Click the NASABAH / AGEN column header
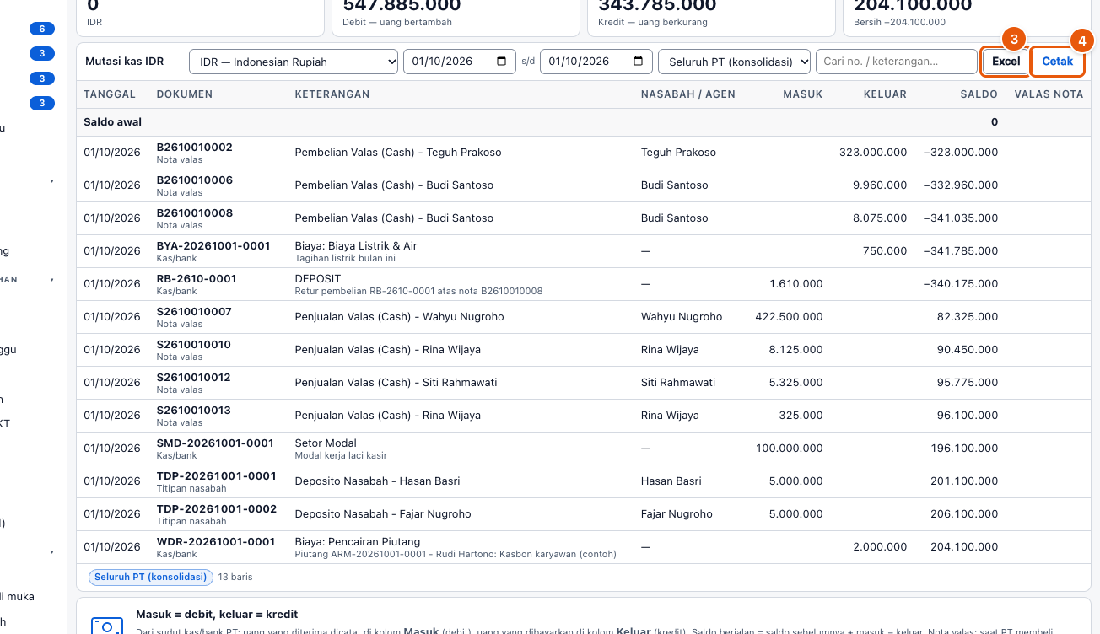The height and width of the screenshot is (634, 1100). (x=688, y=94)
